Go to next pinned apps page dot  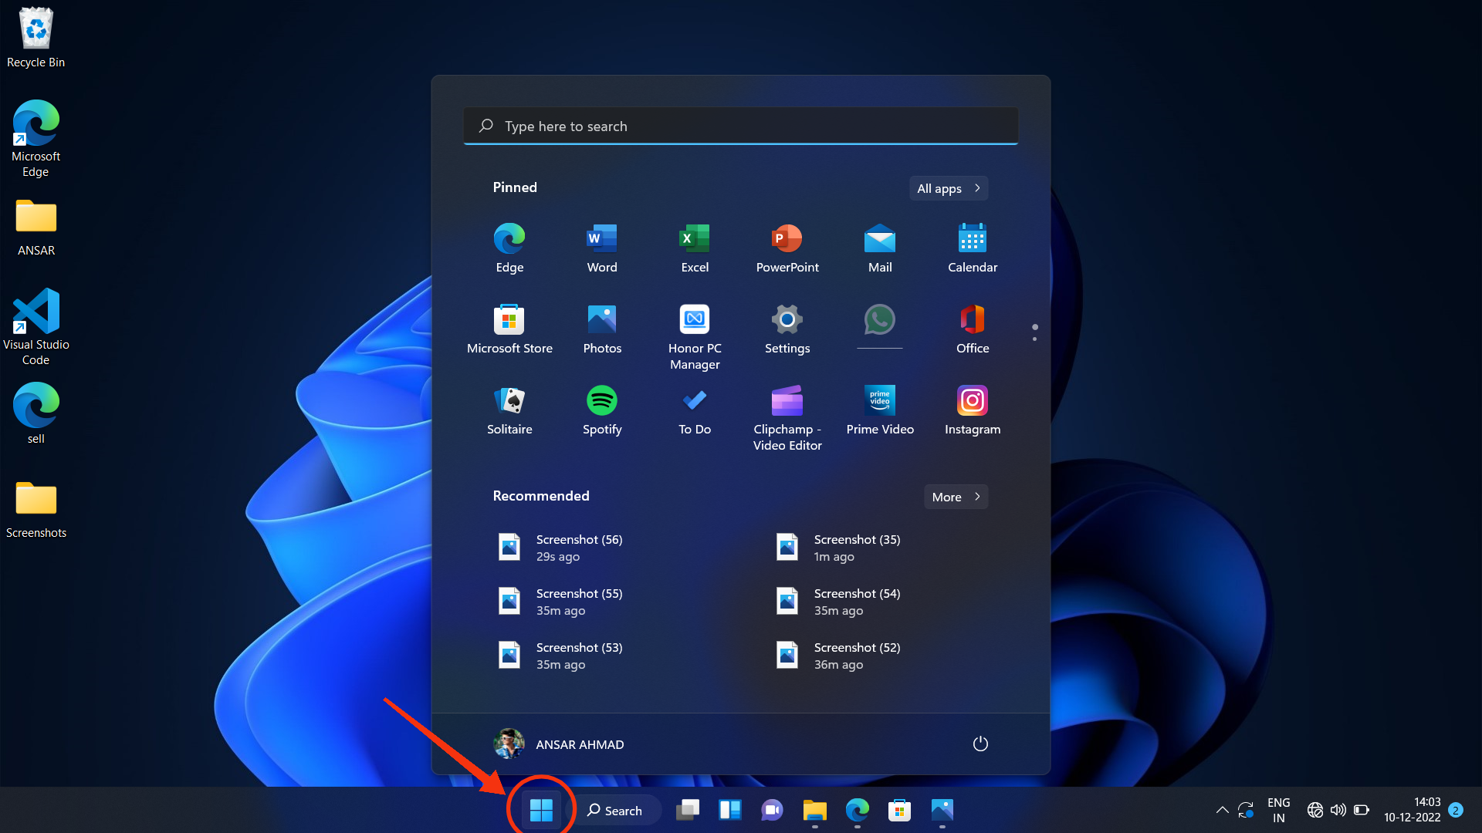point(1034,339)
